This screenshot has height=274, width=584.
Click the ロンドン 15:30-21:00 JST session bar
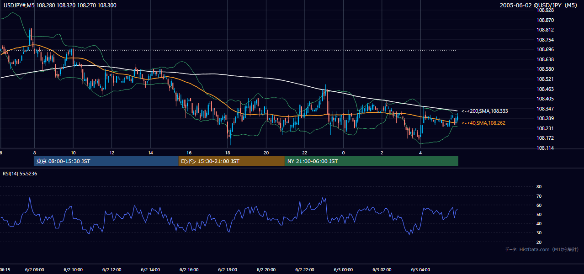pyautogui.click(x=232, y=161)
